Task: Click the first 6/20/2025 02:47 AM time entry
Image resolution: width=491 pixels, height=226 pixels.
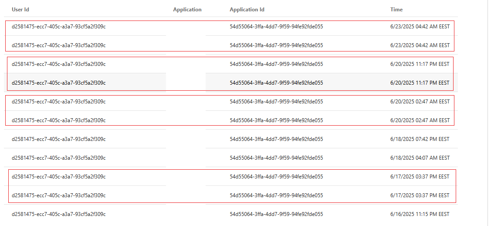Action: tap(420, 102)
